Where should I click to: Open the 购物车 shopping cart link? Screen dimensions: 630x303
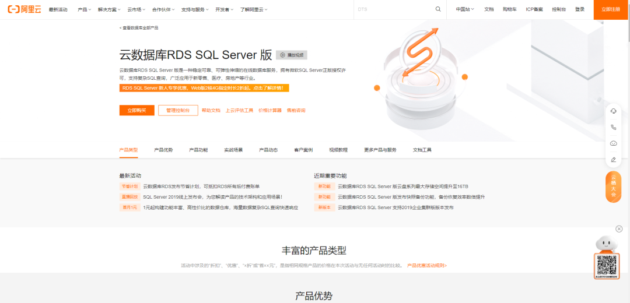pos(509,9)
